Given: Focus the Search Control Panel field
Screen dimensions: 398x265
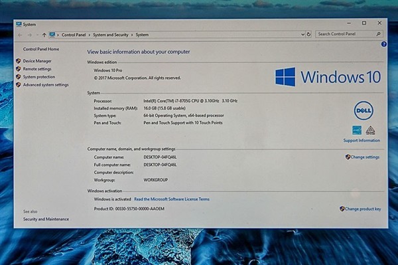Looking at the screenshot, I should point(349,34).
